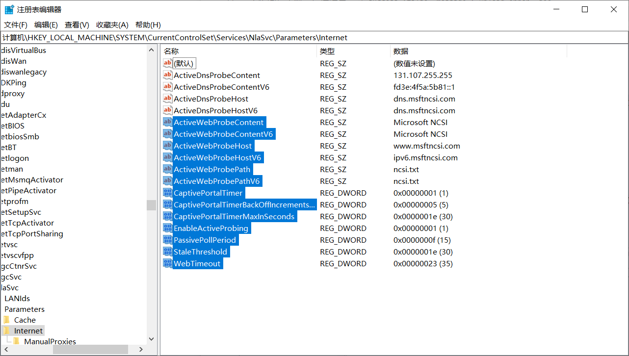Select the Parameters key in tree
Screen dimensions: 629x356
(x=24, y=309)
